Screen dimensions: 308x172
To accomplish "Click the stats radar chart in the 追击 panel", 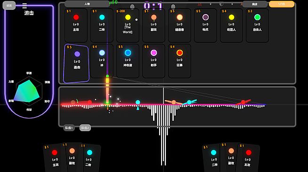I will click(x=29, y=91).
